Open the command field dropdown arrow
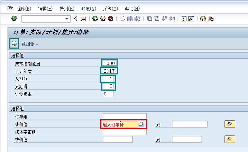The image size is (248, 152). 67,19
